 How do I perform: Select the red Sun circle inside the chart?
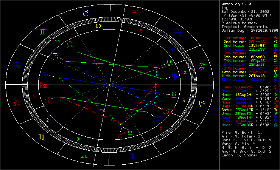166,111
